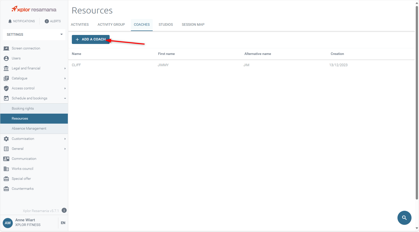This screenshot has height=232, width=419.
Task: Open the Alerts info icon
Action: 47,21
